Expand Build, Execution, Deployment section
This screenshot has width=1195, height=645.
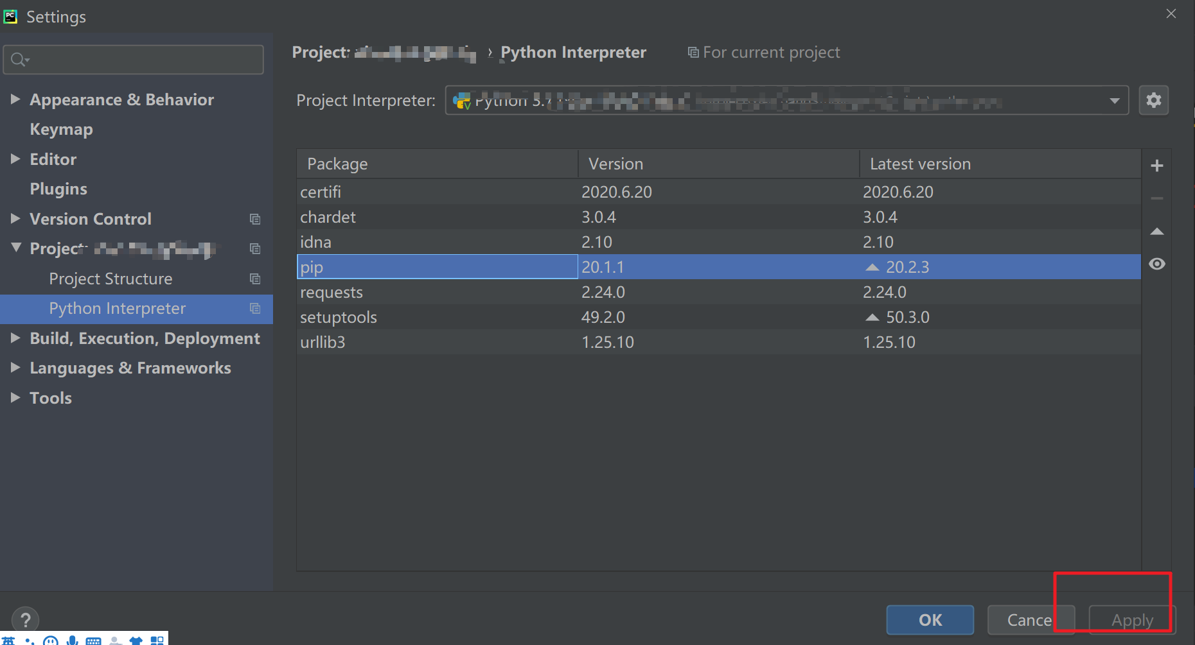[15, 338]
